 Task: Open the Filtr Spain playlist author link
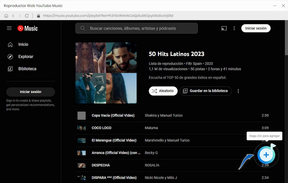(x=194, y=64)
